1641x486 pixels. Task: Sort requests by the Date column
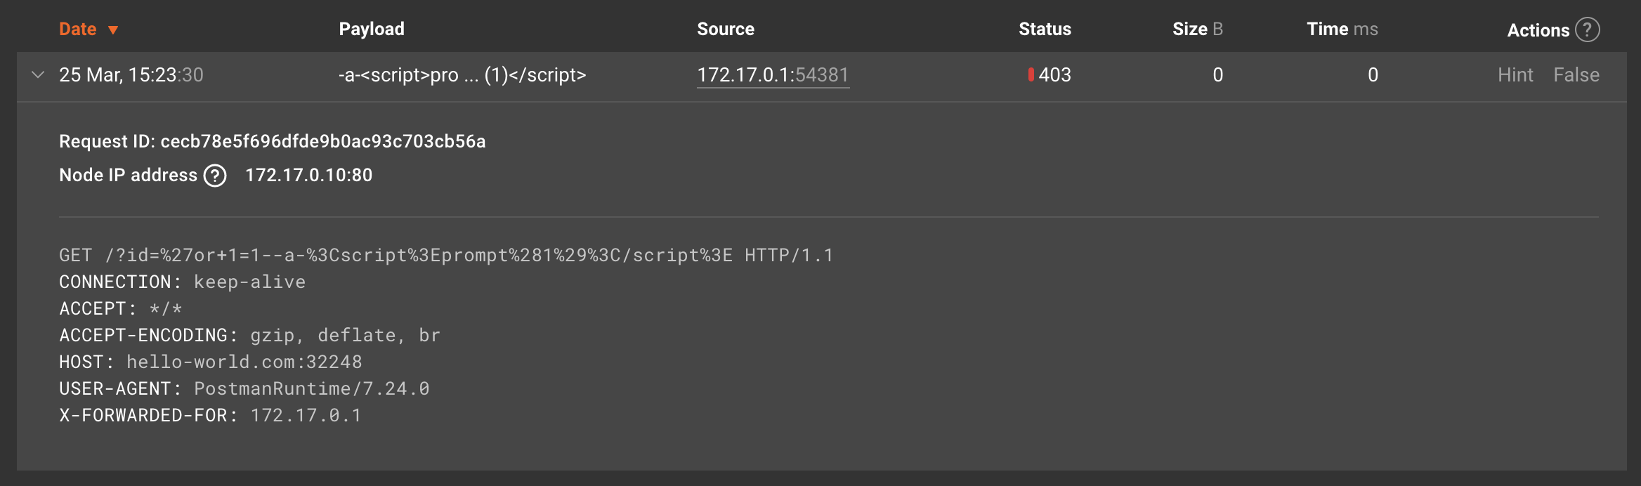[79, 29]
